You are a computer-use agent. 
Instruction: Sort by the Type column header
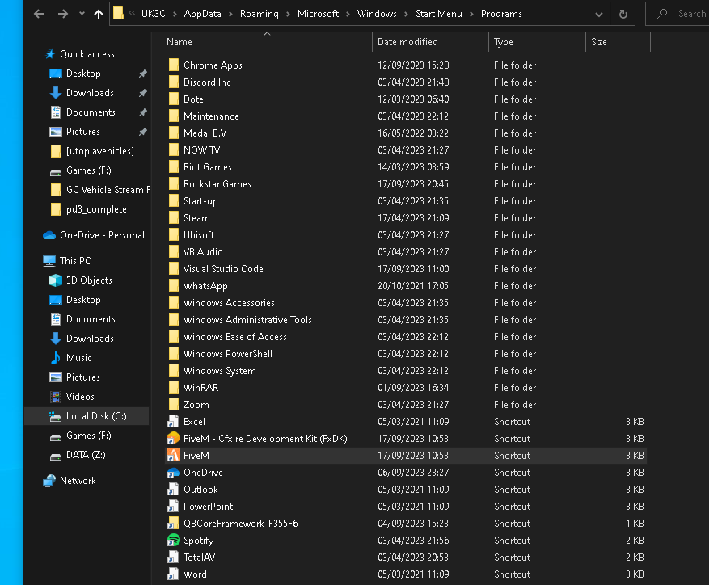tap(504, 42)
